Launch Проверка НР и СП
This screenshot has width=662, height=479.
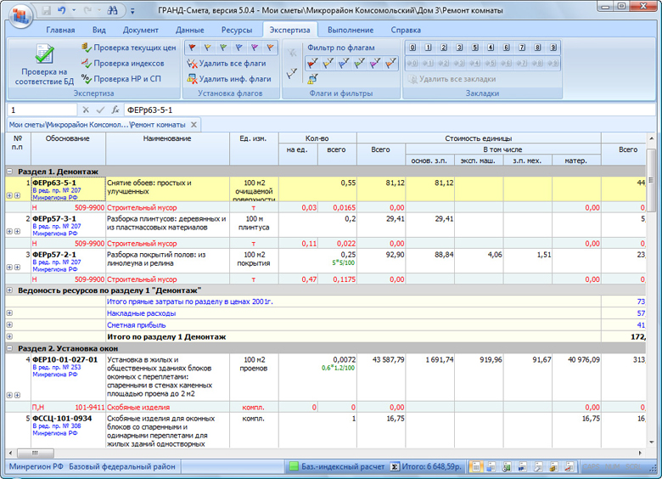click(x=121, y=79)
